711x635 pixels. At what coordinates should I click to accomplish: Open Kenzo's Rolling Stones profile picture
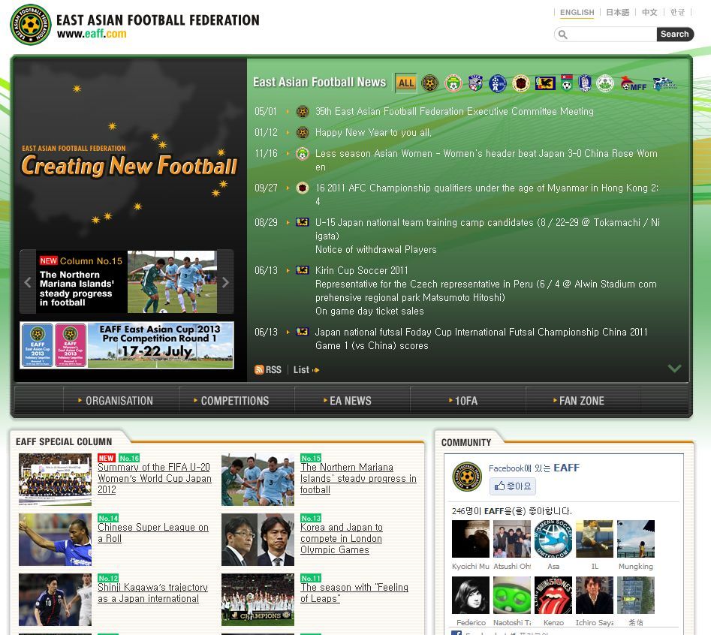(553, 595)
